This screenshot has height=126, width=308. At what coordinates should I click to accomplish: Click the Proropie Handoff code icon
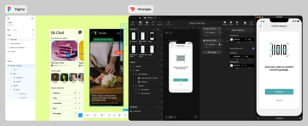[x=251, y=23]
